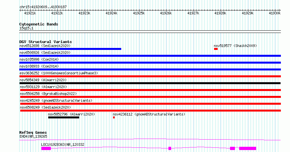
Task: Click the 41922k ruler label
Action: point(57,13)
